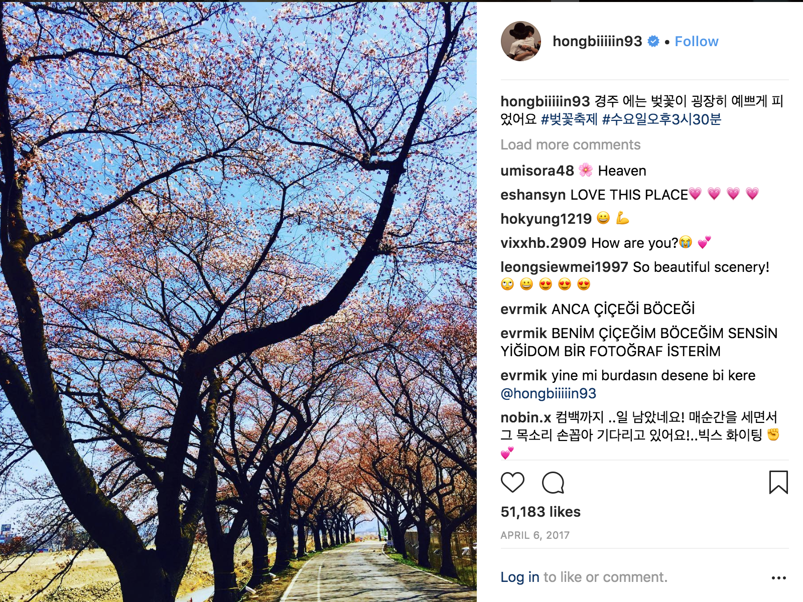Image resolution: width=803 pixels, height=602 pixels.
Task: Click the heart like icon
Action: coord(512,483)
